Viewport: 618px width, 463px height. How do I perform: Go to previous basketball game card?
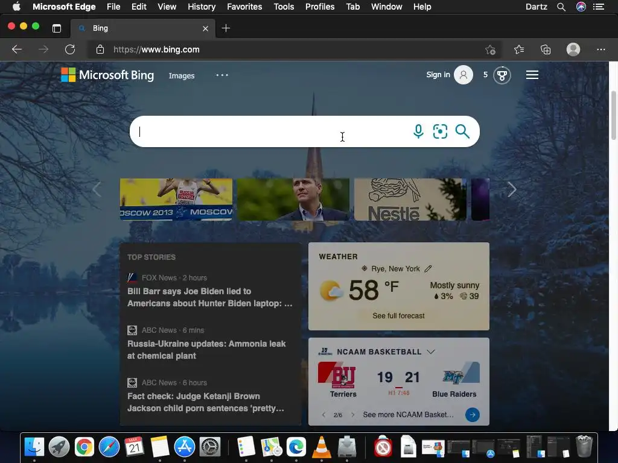[323, 415]
